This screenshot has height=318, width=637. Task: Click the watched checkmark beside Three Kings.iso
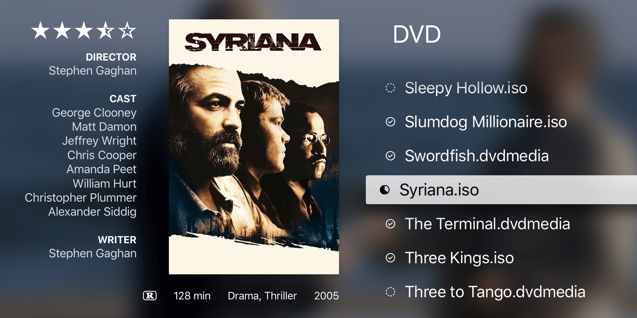coord(390,258)
